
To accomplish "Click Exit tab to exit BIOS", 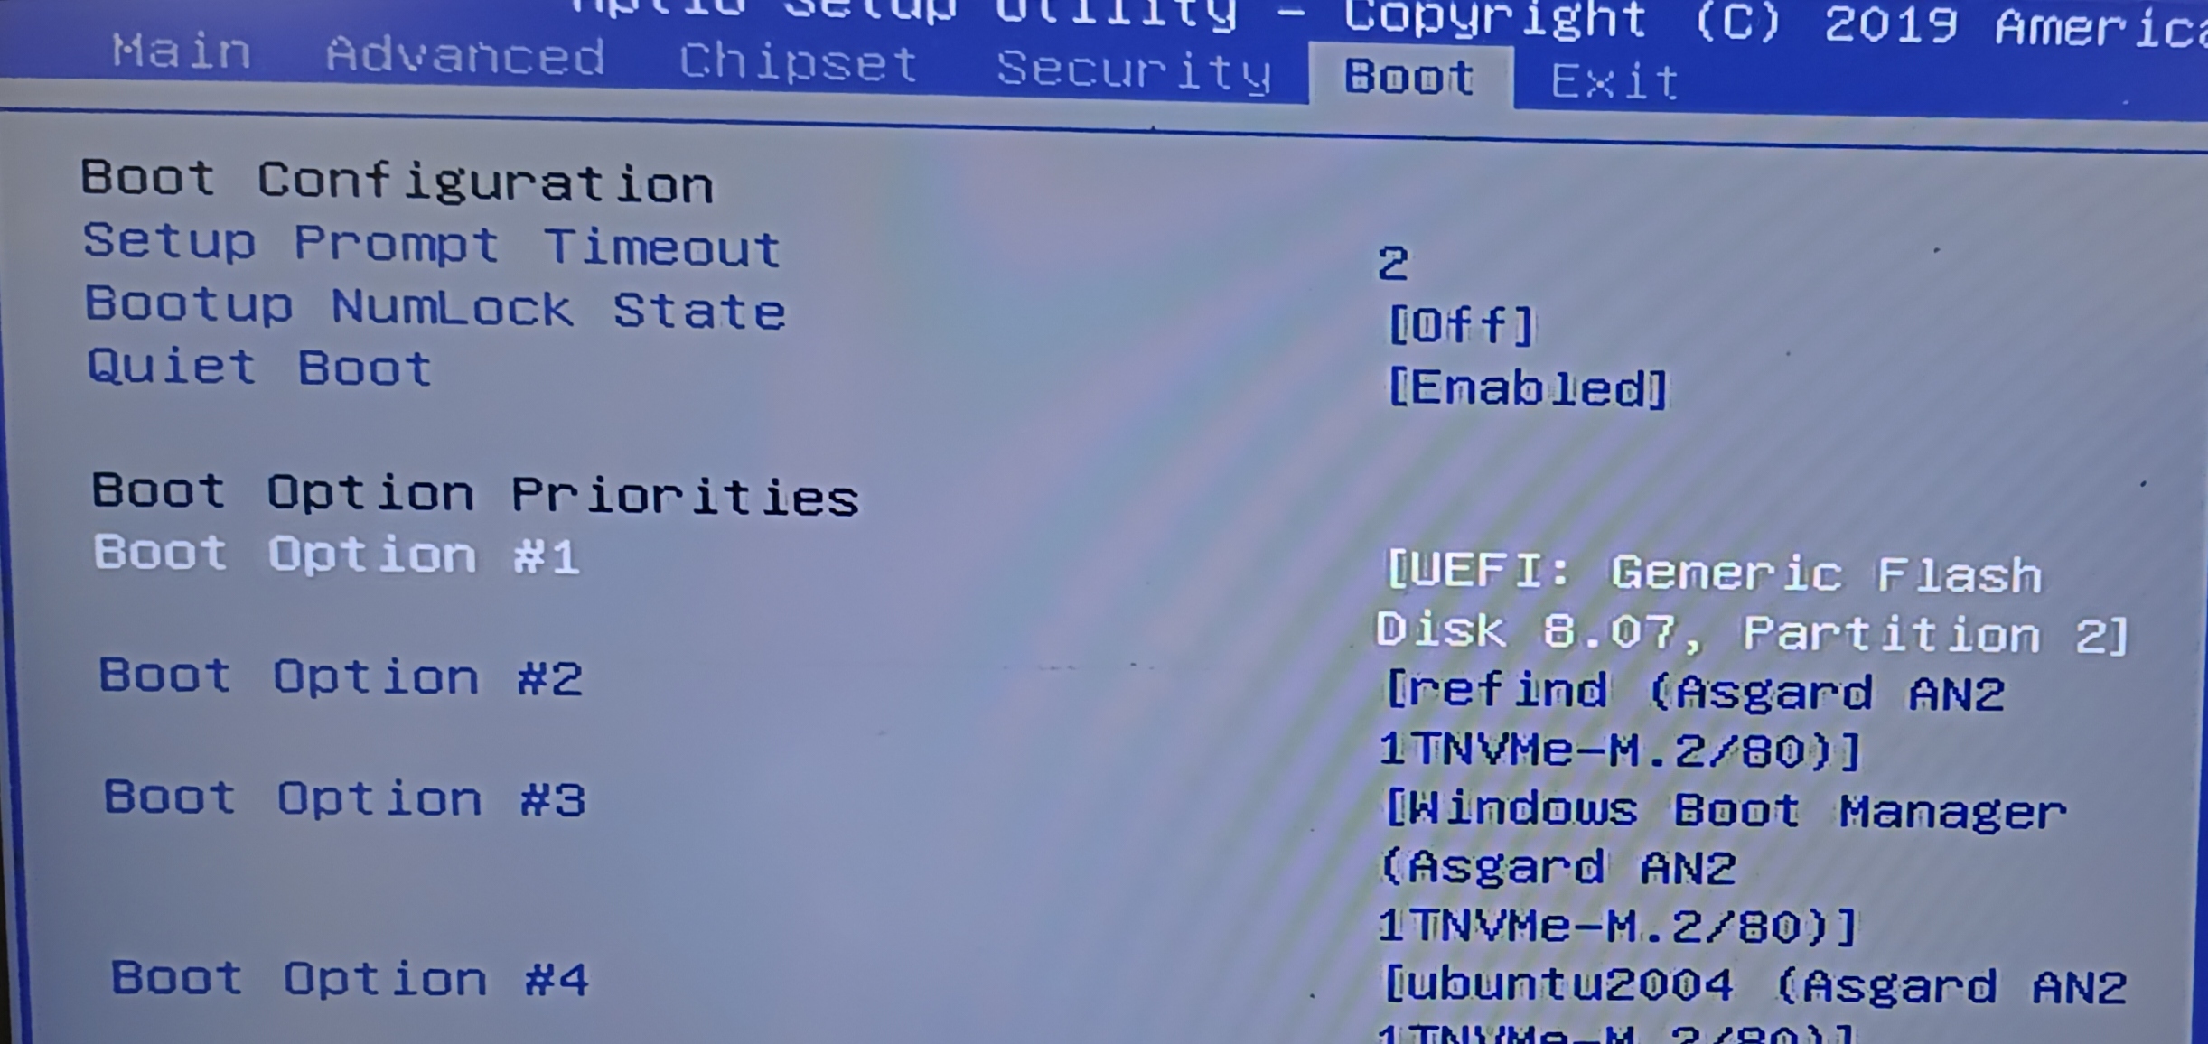I will [x=1619, y=78].
